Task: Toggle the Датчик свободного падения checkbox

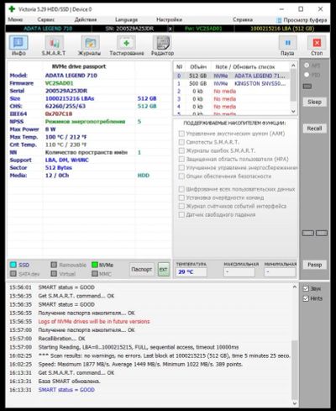Action: [x=181, y=214]
